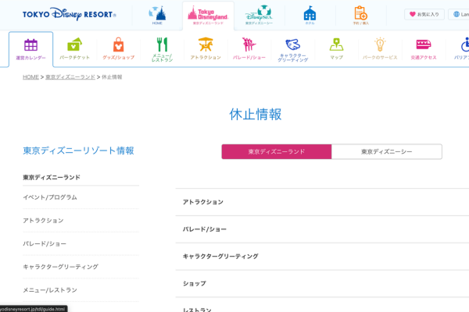Open パレード/ショー icon
The image size is (469, 312).
tap(249, 49)
